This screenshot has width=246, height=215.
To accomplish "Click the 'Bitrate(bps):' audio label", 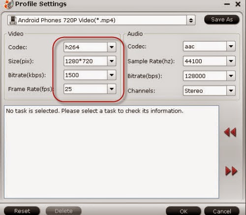I will (x=145, y=76).
